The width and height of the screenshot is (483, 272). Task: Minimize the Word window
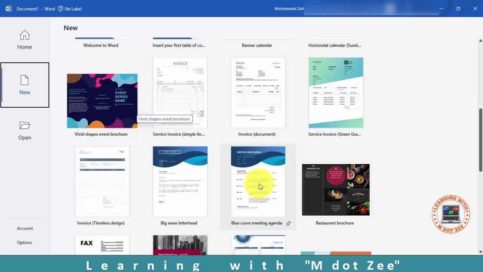441,8
